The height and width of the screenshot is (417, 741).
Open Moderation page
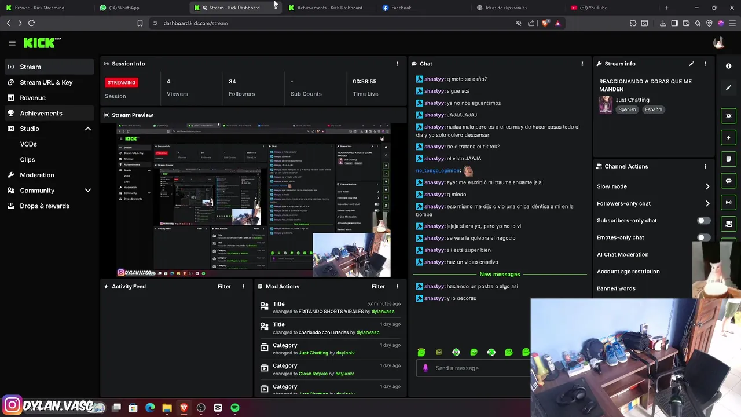click(x=49, y=175)
